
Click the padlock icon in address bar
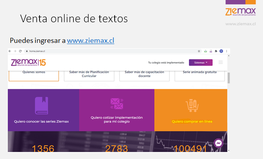coord(27,51)
